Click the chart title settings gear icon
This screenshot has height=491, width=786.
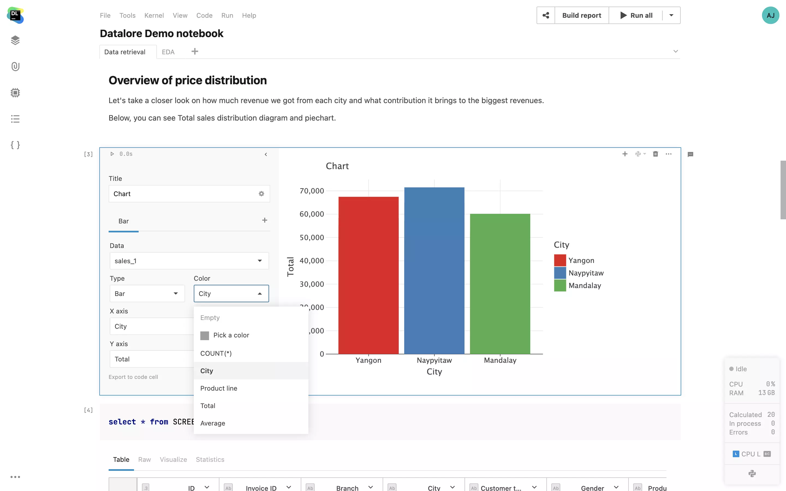[x=261, y=194]
